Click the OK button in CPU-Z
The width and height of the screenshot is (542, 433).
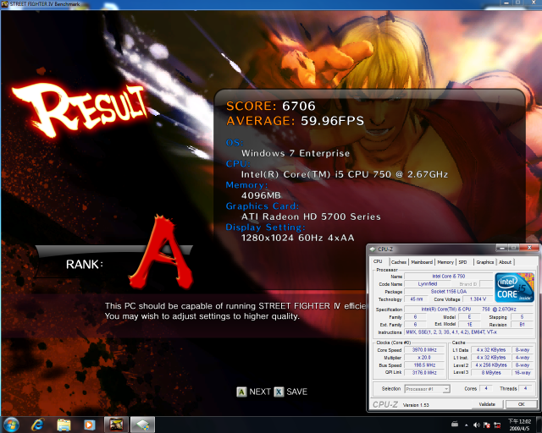[522, 404]
